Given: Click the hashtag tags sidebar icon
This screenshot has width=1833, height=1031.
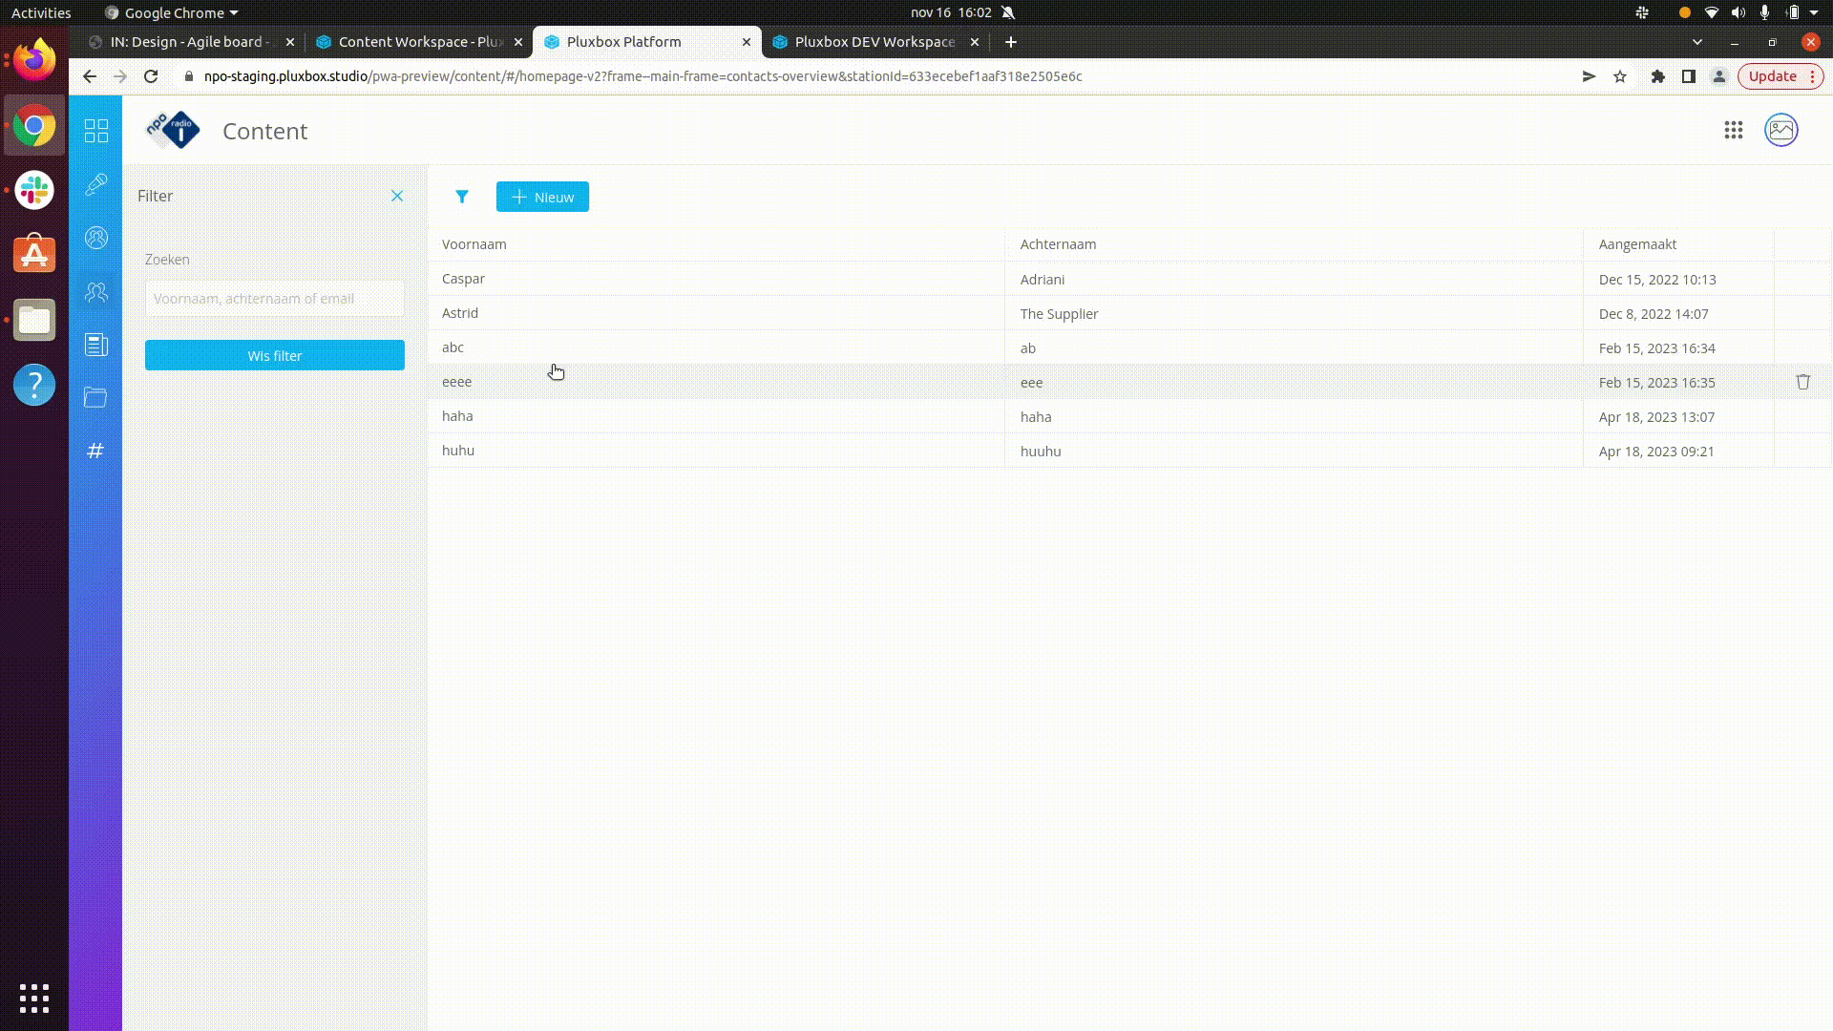Looking at the screenshot, I should click(x=95, y=451).
